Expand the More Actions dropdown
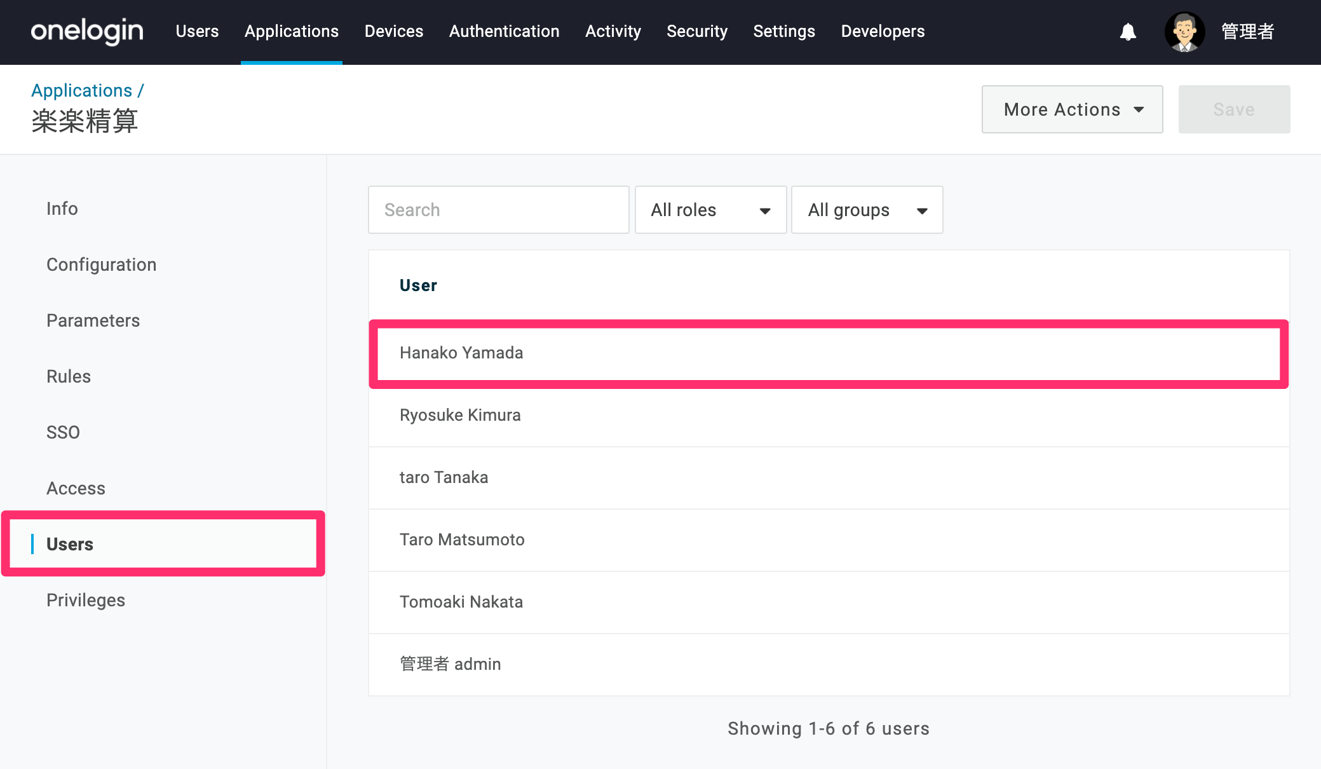Screen dimensions: 1321x769 [x=1073, y=109]
